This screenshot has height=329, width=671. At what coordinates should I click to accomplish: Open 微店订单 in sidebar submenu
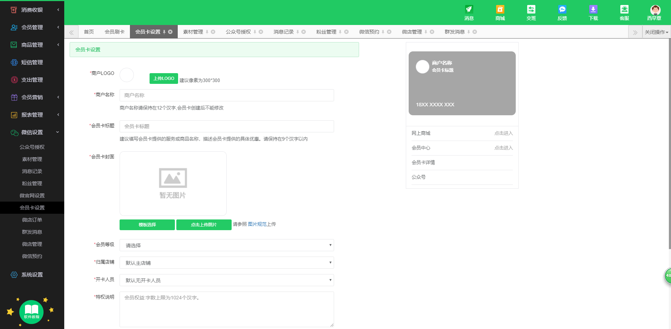coord(32,220)
